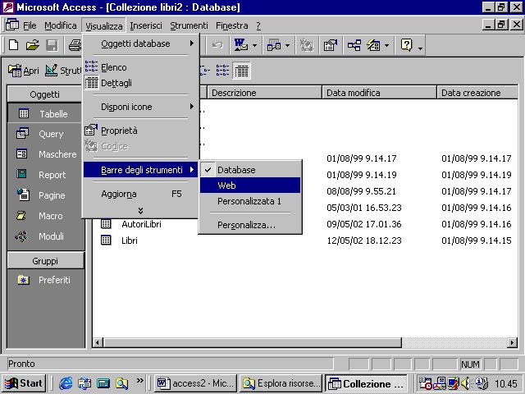Select Tabelle in the Oggetti panel

[44, 113]
